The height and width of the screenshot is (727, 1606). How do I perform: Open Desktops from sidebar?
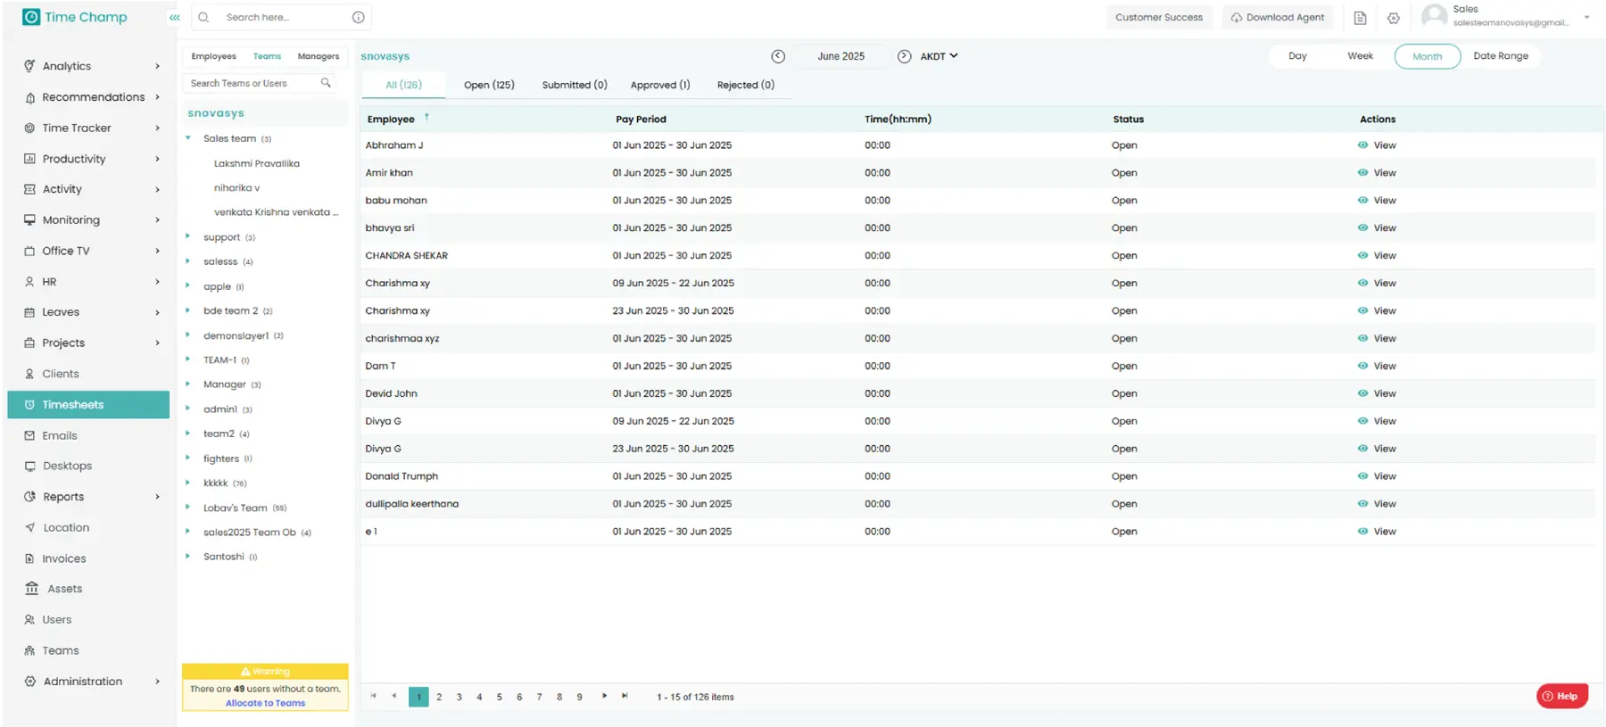coord(67,466)
